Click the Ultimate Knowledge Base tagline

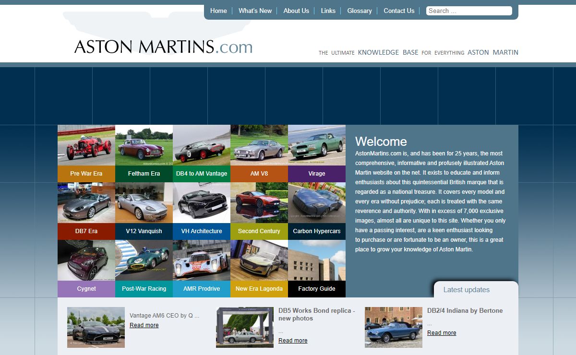(419, 52)
